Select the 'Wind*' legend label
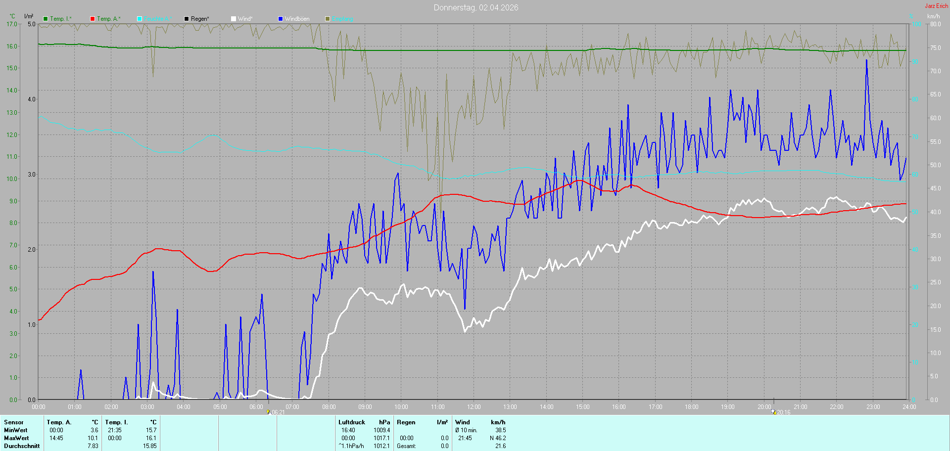Screen dimensions: 950x451 click(x=245, y=19)
